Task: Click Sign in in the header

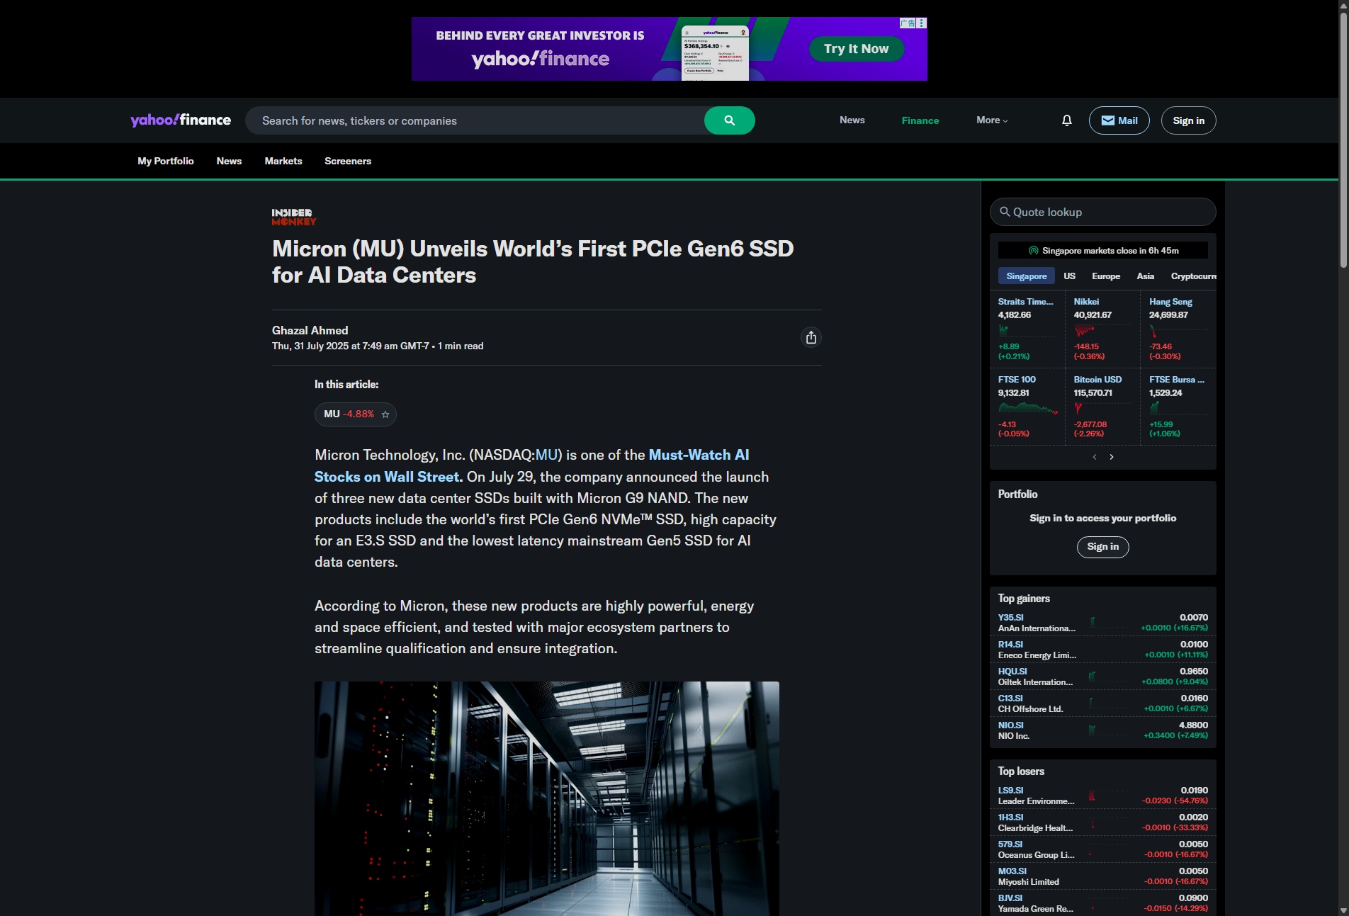Action: (x=1188, y=120)
